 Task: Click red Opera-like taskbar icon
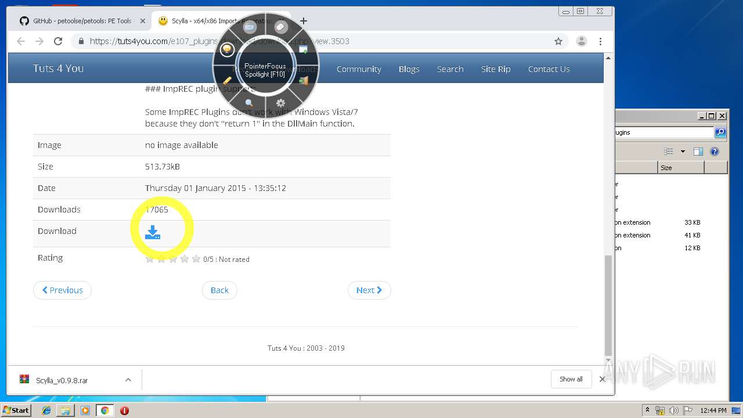(124, 410)
